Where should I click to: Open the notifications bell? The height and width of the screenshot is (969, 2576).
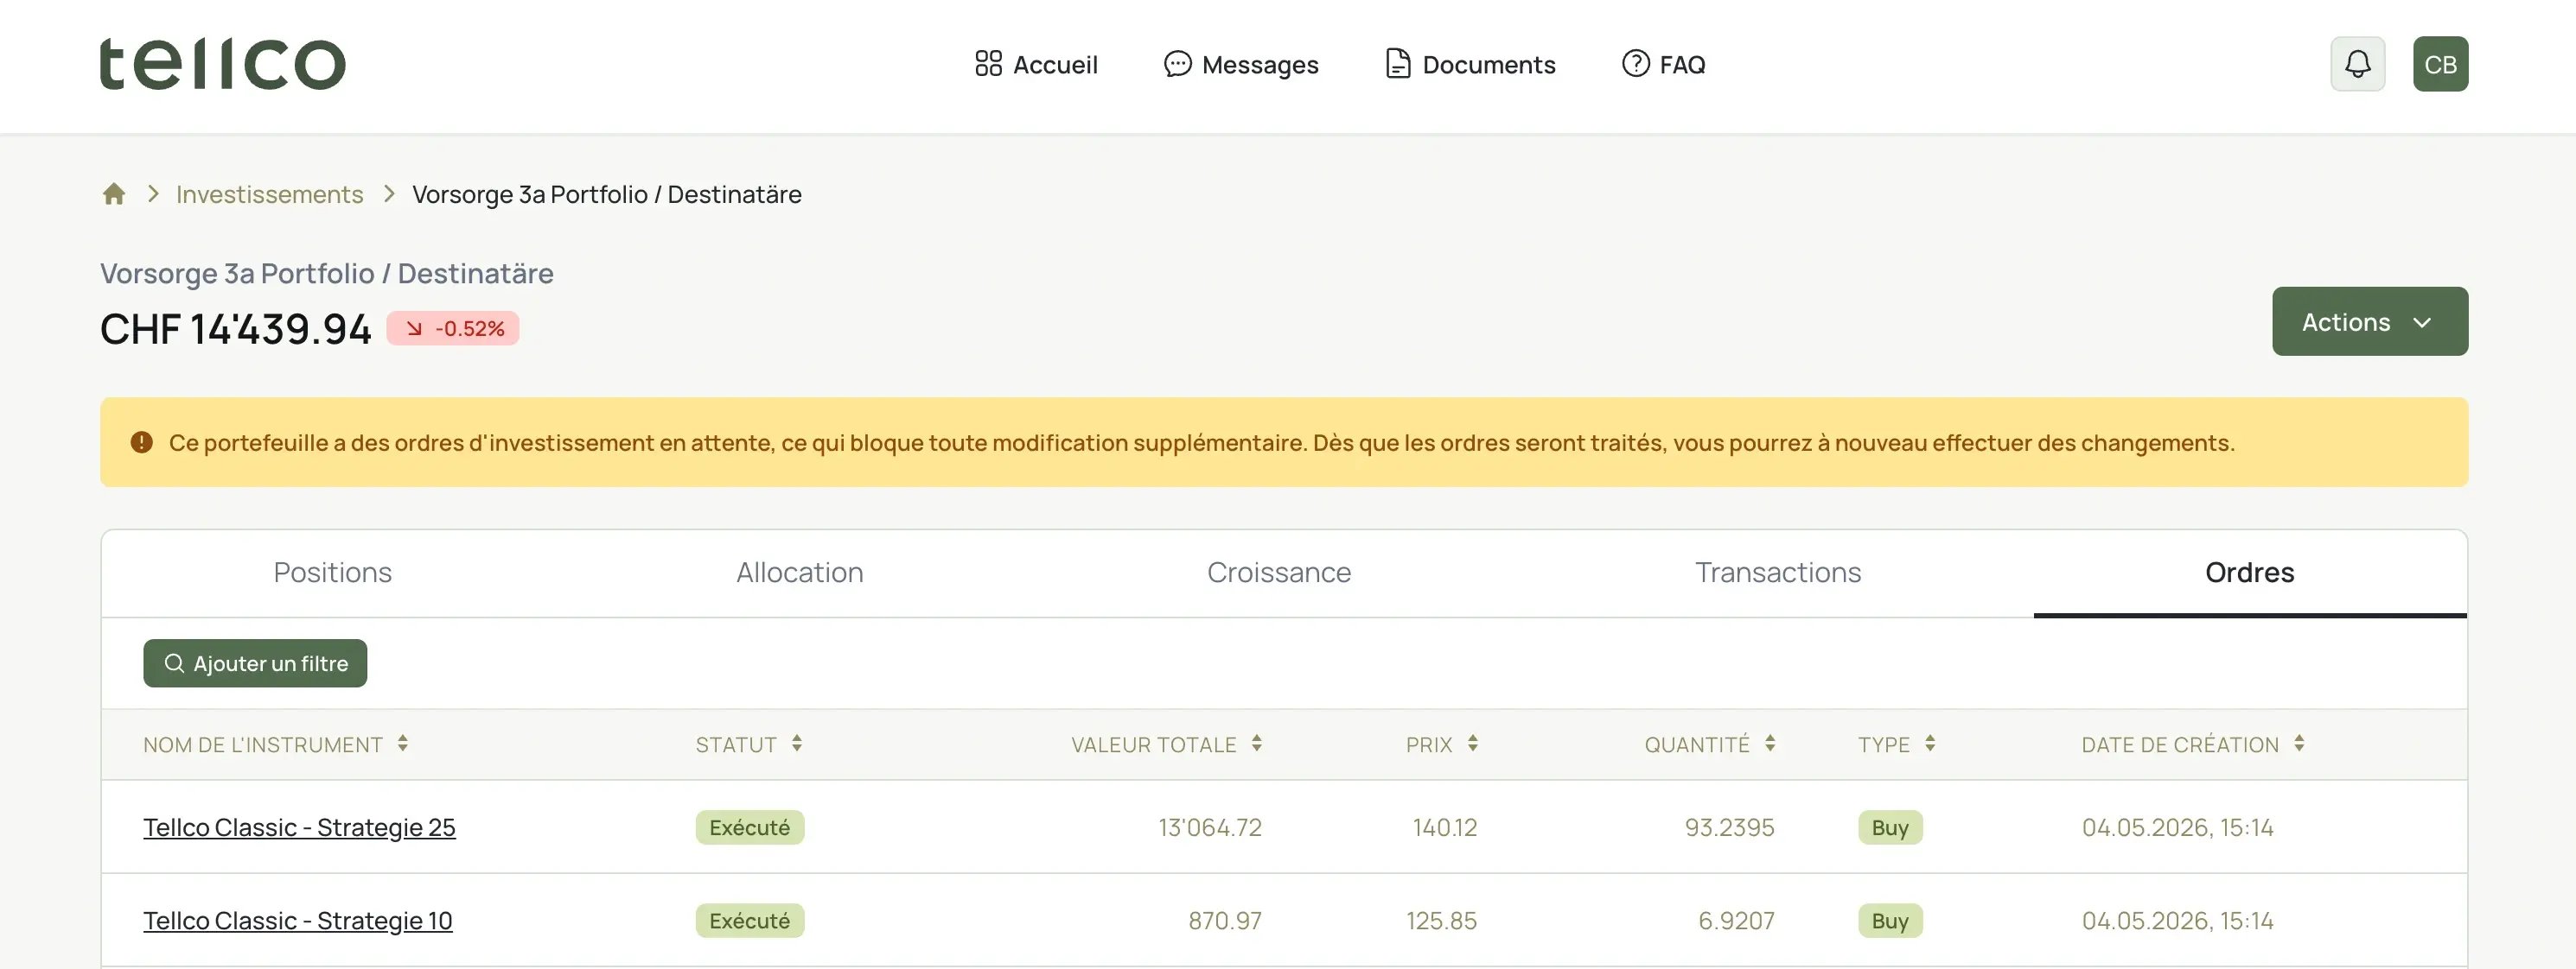coord(2357,64)
